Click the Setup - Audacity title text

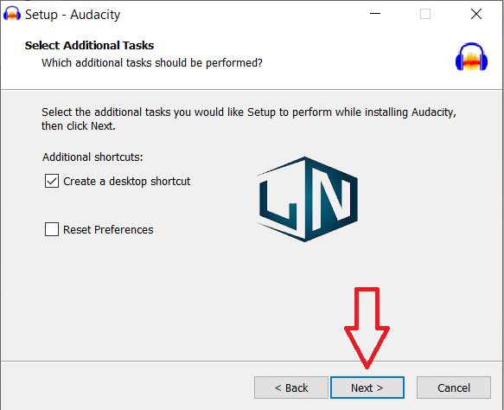pos(73,15)
